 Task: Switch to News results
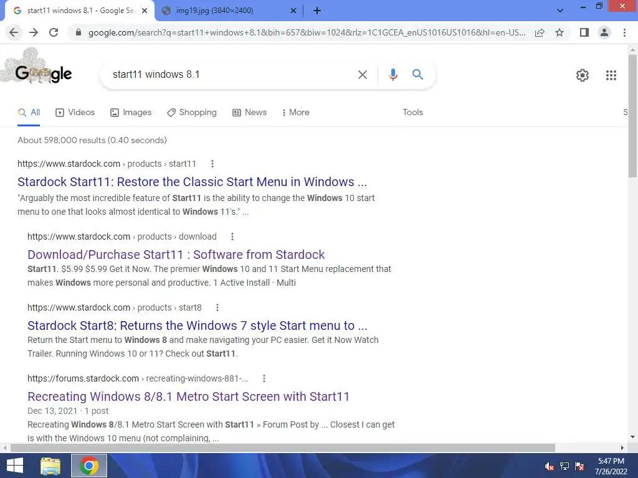249,113
